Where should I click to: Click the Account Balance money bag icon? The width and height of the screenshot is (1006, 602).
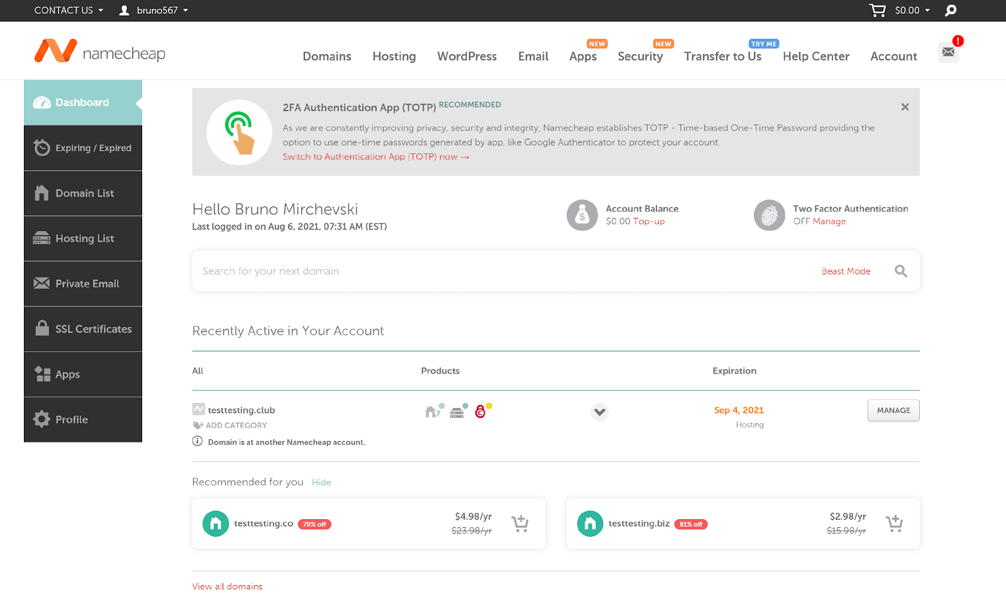[582, 215]
